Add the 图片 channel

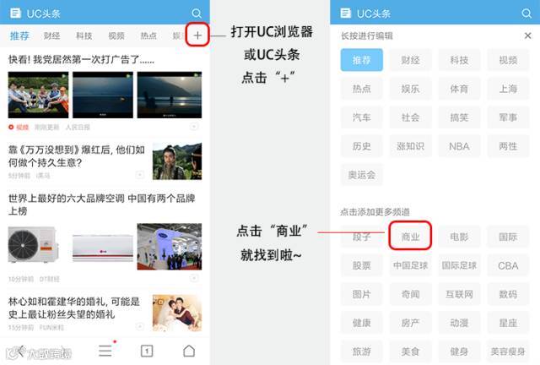click(x=362, y=294)
